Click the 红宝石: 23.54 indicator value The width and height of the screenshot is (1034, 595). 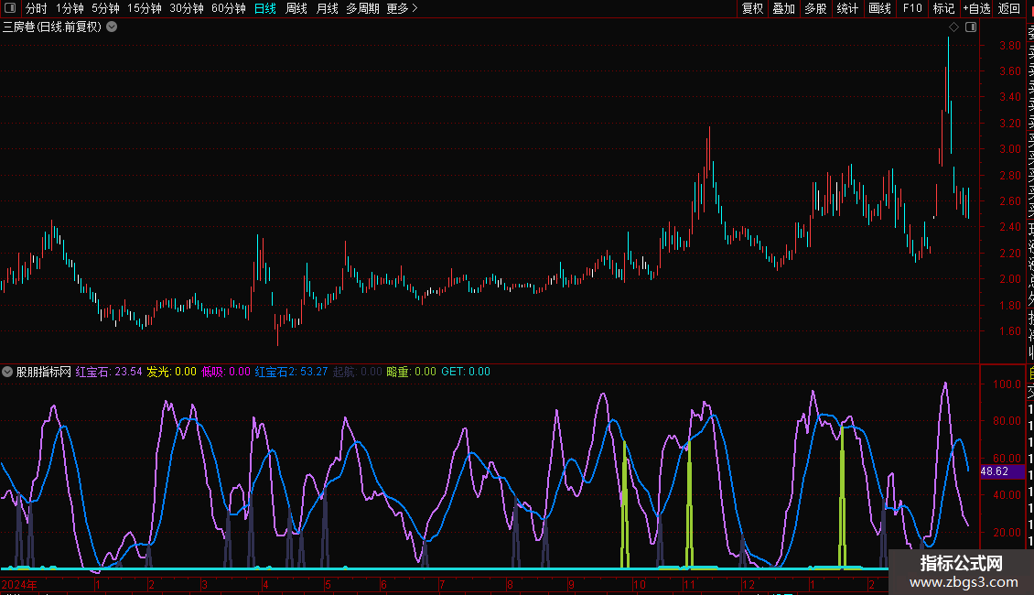(x=109, y=372)
